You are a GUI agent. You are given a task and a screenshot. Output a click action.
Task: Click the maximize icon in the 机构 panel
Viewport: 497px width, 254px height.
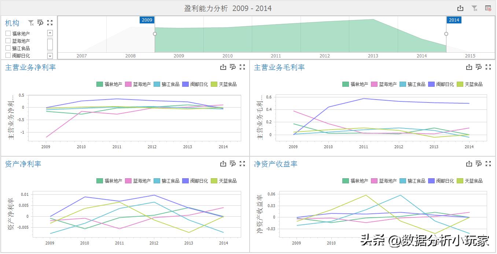pos(49,23)
